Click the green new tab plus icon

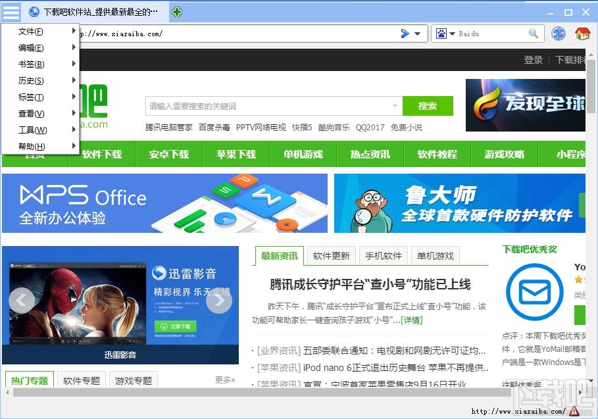176,12
